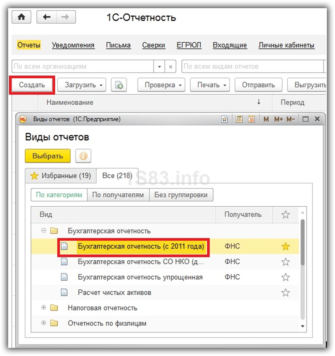This screenshot has height=356, width=335.
Task: Navigate back with the left arrow
Action: [47, 17]
